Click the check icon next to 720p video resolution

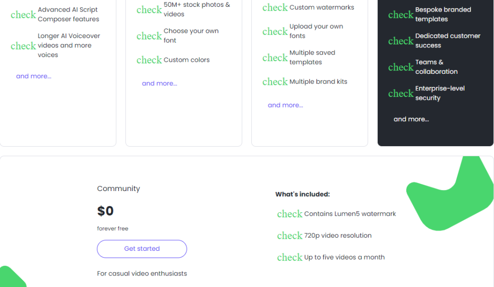pyautogui.click(x=289, y=235)
